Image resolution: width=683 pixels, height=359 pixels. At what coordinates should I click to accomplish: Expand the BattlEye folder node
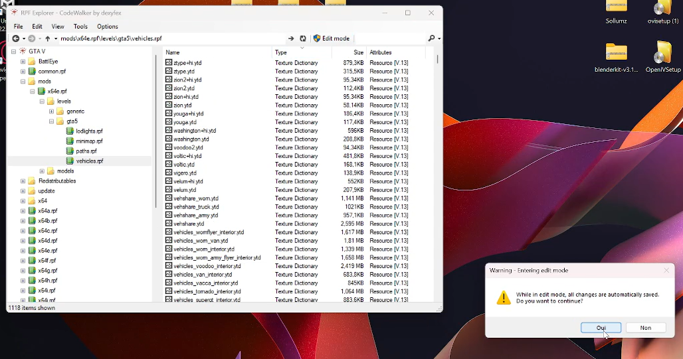(23, 62)
